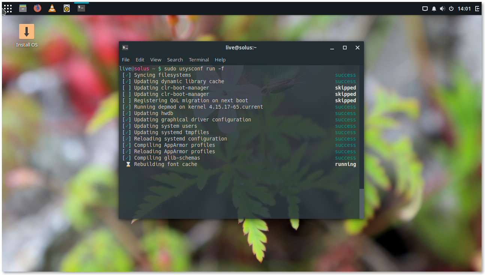Click the 'live@solus' shell prompt text
Screen dimensions: 485x275
coord(134,69)
